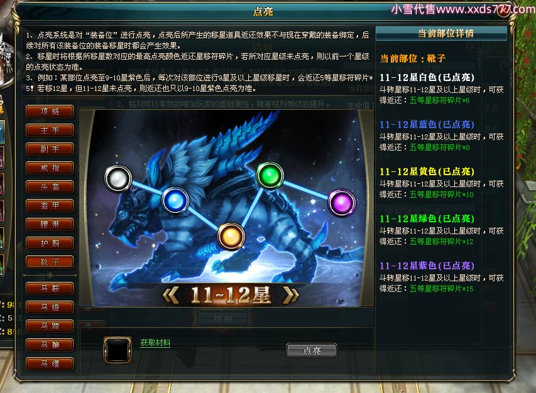Open the 主手 equipment slot tab
Screen dimensions: 536x393
pyautogui.click(x=50, y=130)
